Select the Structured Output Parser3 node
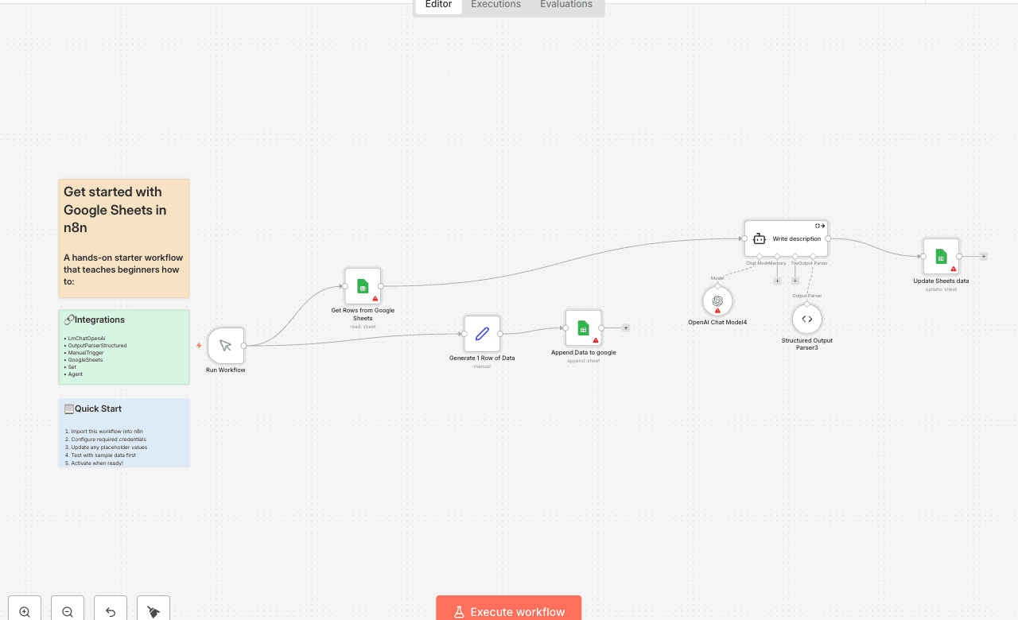Image resolution: width=1018 pixels, height=620 pixels. point(807,319)
